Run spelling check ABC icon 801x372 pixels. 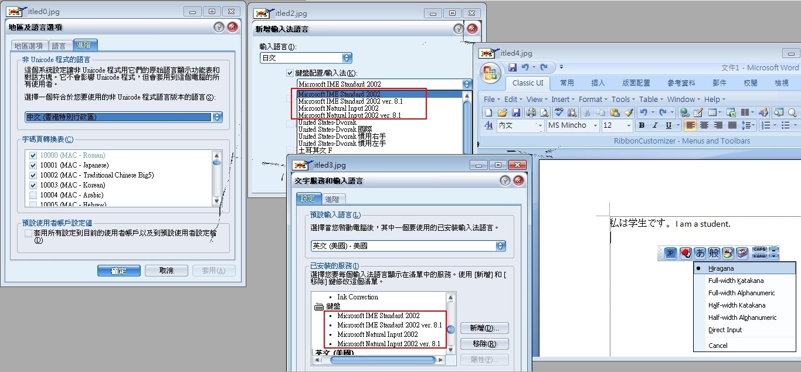pos(559,112)
